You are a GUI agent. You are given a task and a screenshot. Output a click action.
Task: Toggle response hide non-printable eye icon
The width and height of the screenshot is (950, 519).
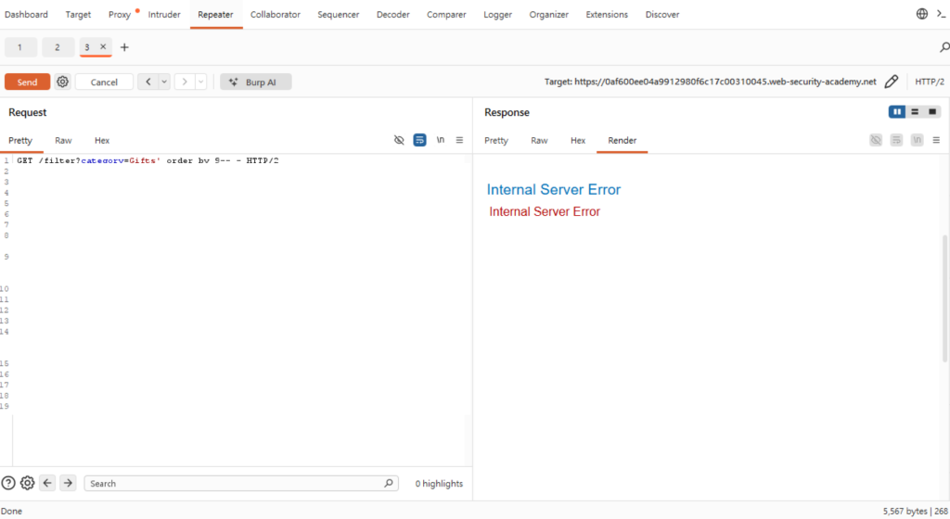[876, 140]
